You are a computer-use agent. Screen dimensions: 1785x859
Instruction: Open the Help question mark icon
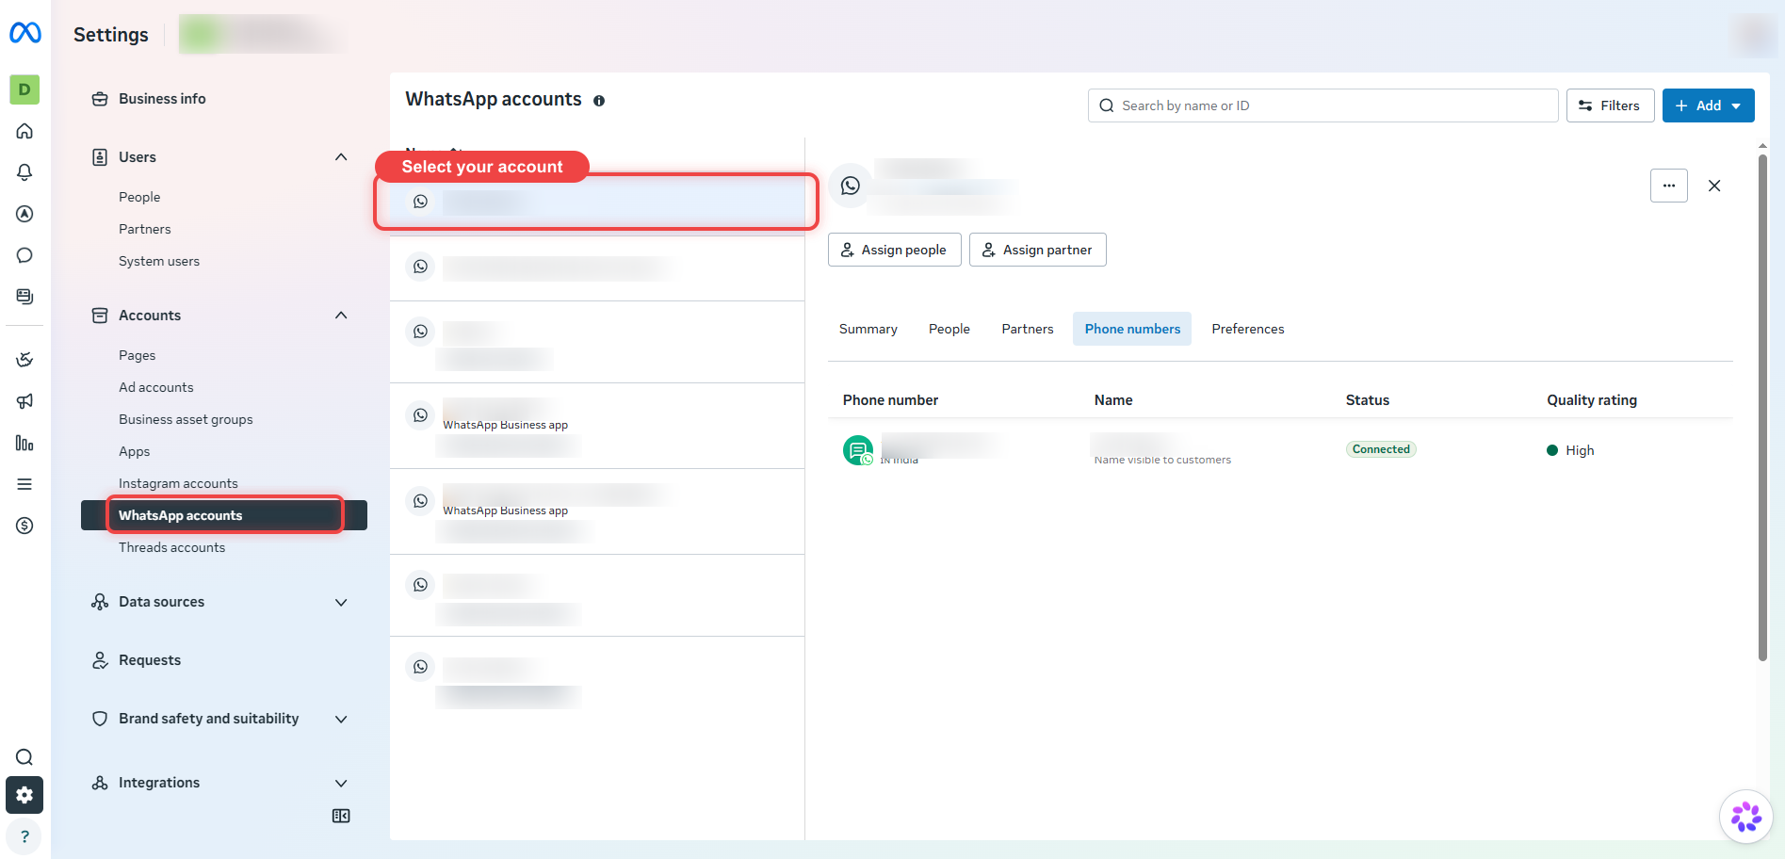[x=24, y=836]
